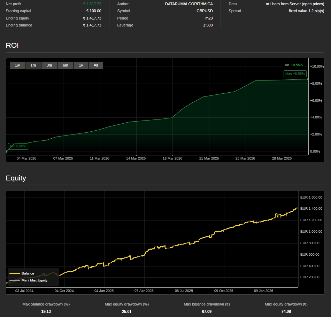Click the Min 0.00% chart label

18,146
